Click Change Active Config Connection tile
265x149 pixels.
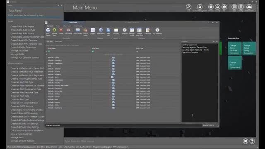pyautogui.click(x=249, y=48)
